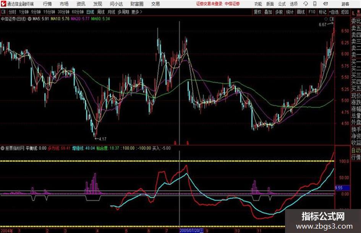Click the 返回 back button

[345, 12]
